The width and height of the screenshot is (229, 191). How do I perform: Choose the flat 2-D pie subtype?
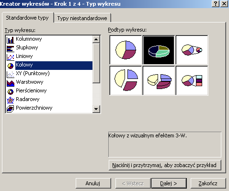click(x=126, y=50)
